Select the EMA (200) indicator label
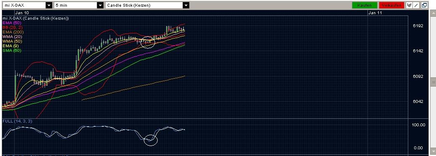Image resolution: width=436 pixels, height=156 pixels. tap(13, 32)
